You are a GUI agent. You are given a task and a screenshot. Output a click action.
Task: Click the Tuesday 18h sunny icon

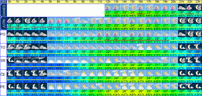157,47
